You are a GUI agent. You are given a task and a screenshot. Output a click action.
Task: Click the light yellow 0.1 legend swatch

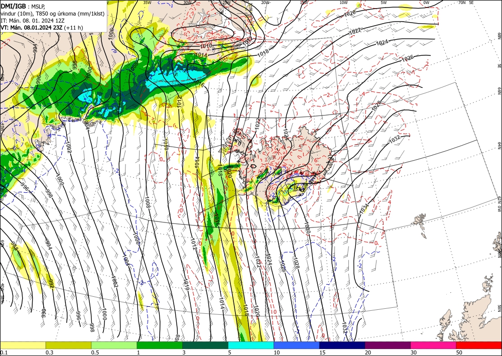point(23,345)
